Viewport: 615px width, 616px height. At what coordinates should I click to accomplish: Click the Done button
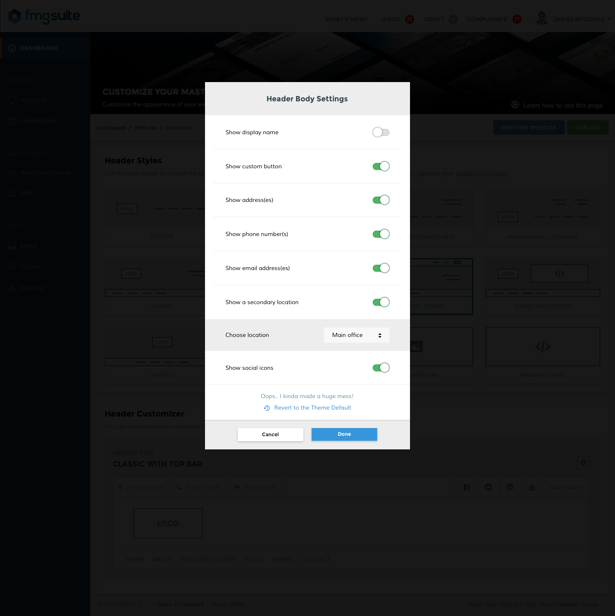click(344, 434)
